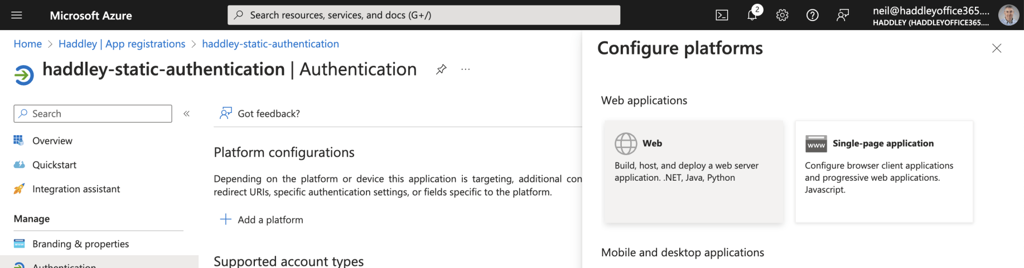Open Overview in the sidebar
The image size is (1024, 268).
point(52,141)
